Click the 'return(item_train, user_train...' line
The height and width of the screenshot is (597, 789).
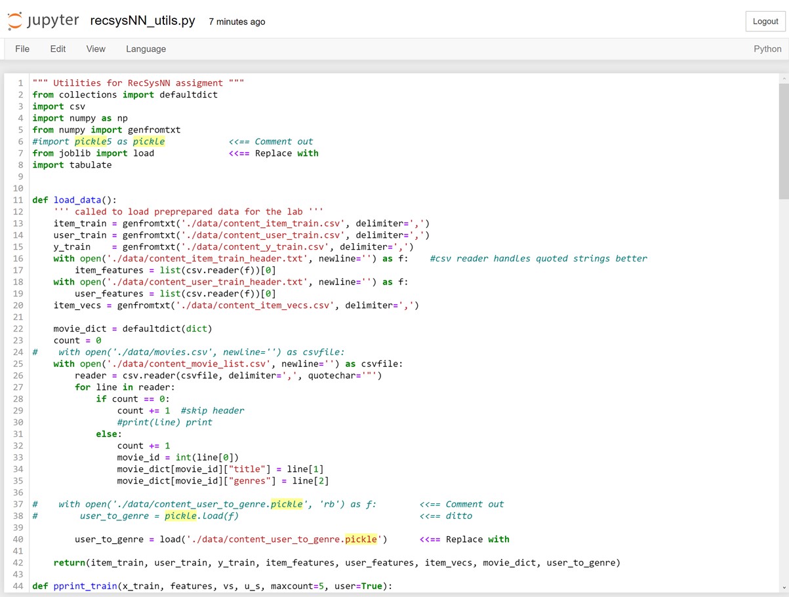(x=336, y=562)
